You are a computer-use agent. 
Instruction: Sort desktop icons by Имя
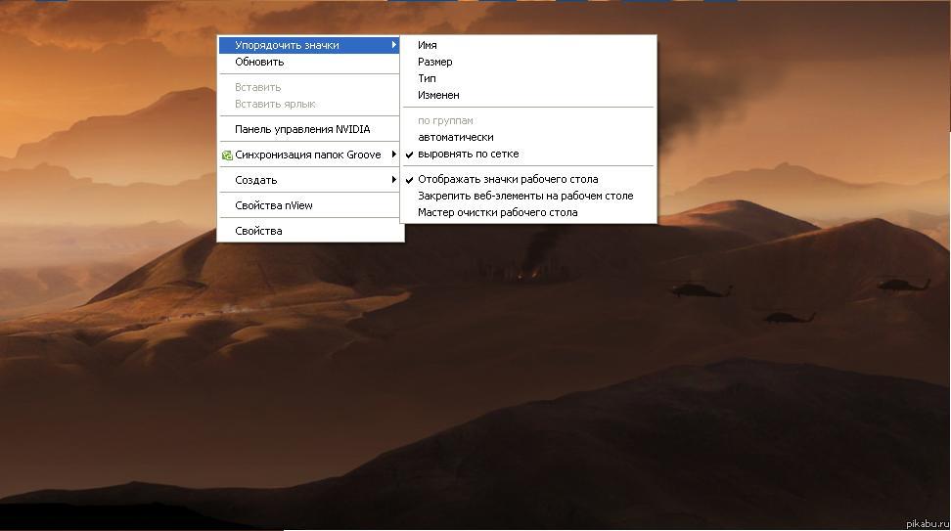[428, 45]
